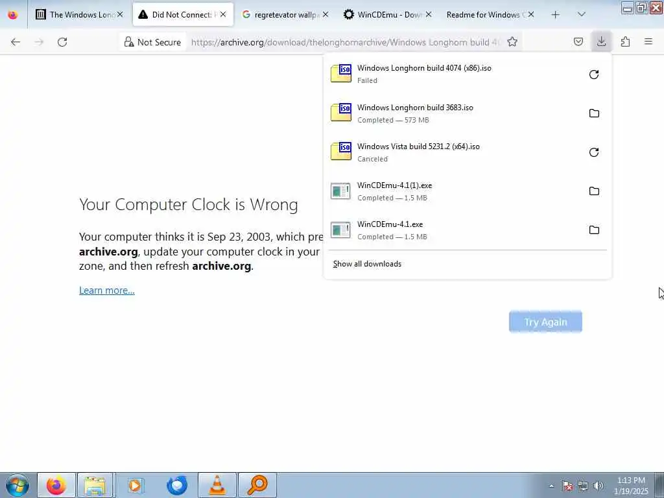Open the Firefox hamburger application menu

point(648,41)
